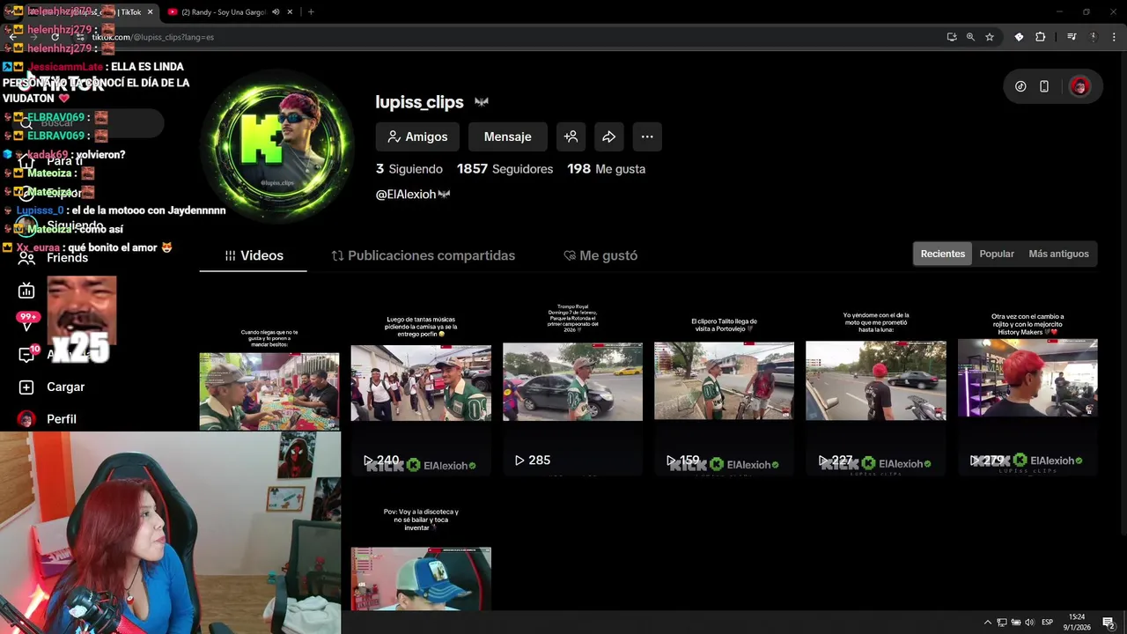Close the Randy YouTube tab
This screenshot has width=1127, height=634.
(290, 12)
